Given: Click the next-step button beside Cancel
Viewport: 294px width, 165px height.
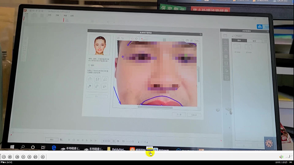Looking at the screenshot, I should coord(179,114).
